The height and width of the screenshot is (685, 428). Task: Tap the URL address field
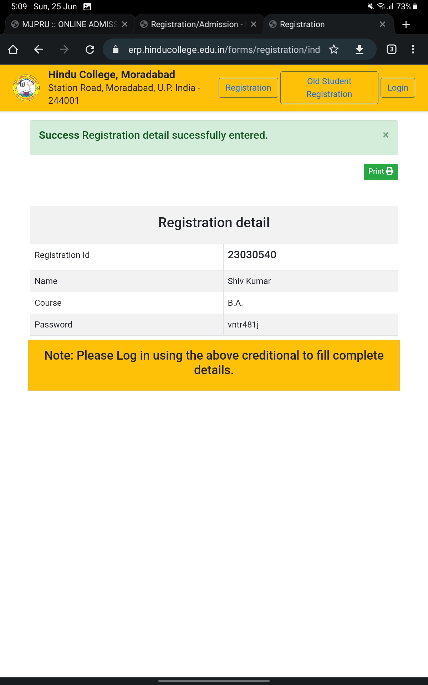(x=224, y=49)
